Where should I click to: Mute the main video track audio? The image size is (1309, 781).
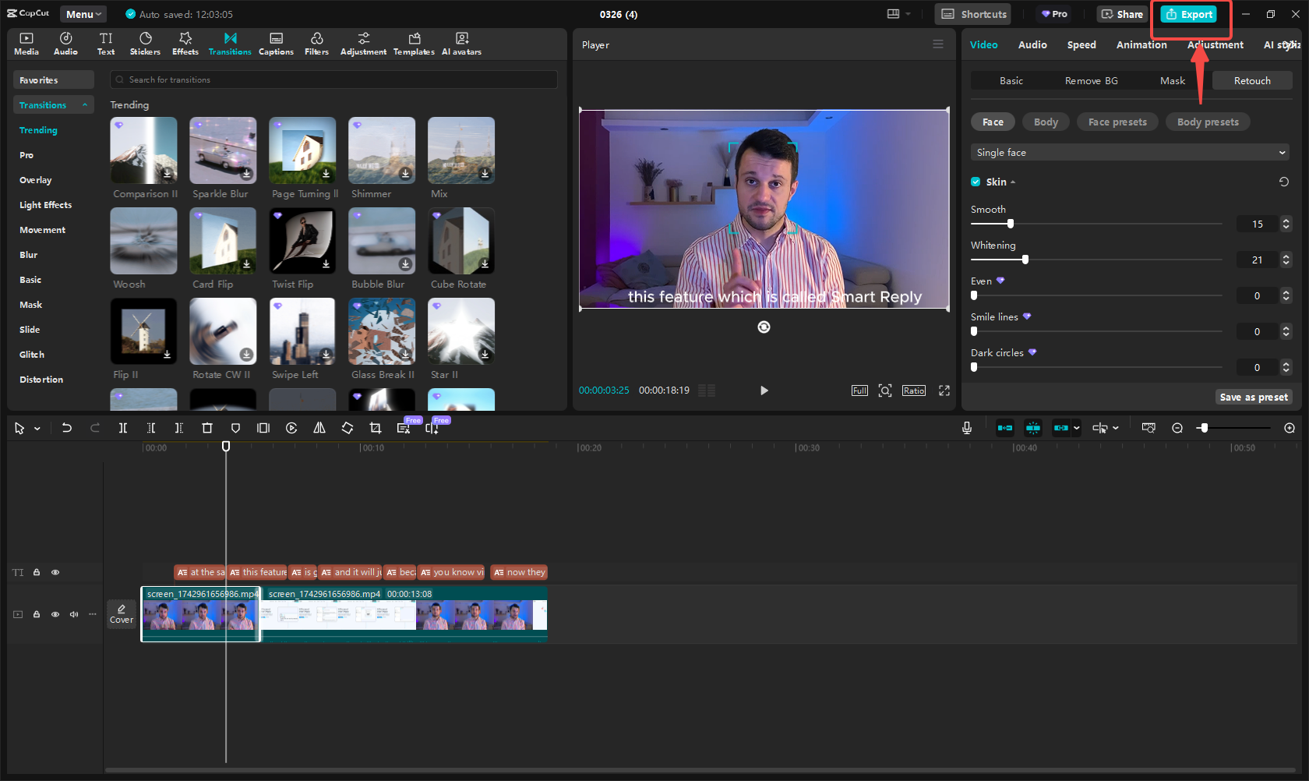click(74, 614)
